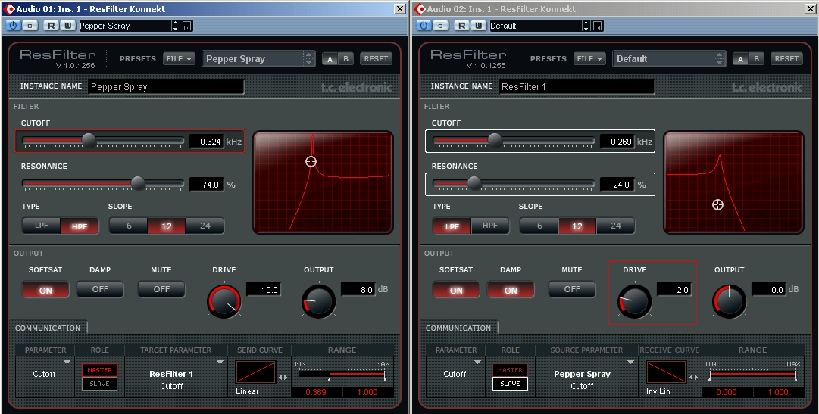This screenshot has height=414, width=819.
Task: Toggle MUTE OFF button in ResFilter 1
Action: [572, 289]
